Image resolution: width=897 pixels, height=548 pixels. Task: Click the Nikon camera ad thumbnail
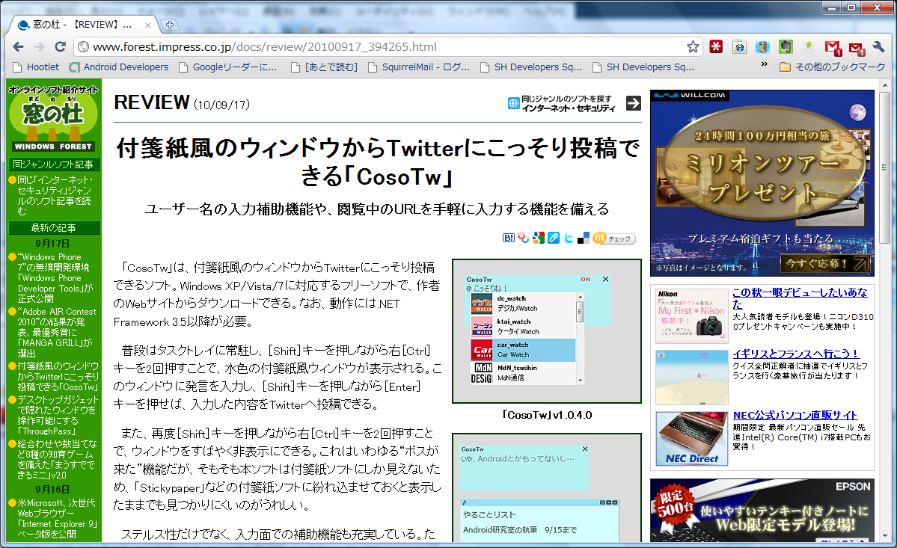click(x=691, y=316)
